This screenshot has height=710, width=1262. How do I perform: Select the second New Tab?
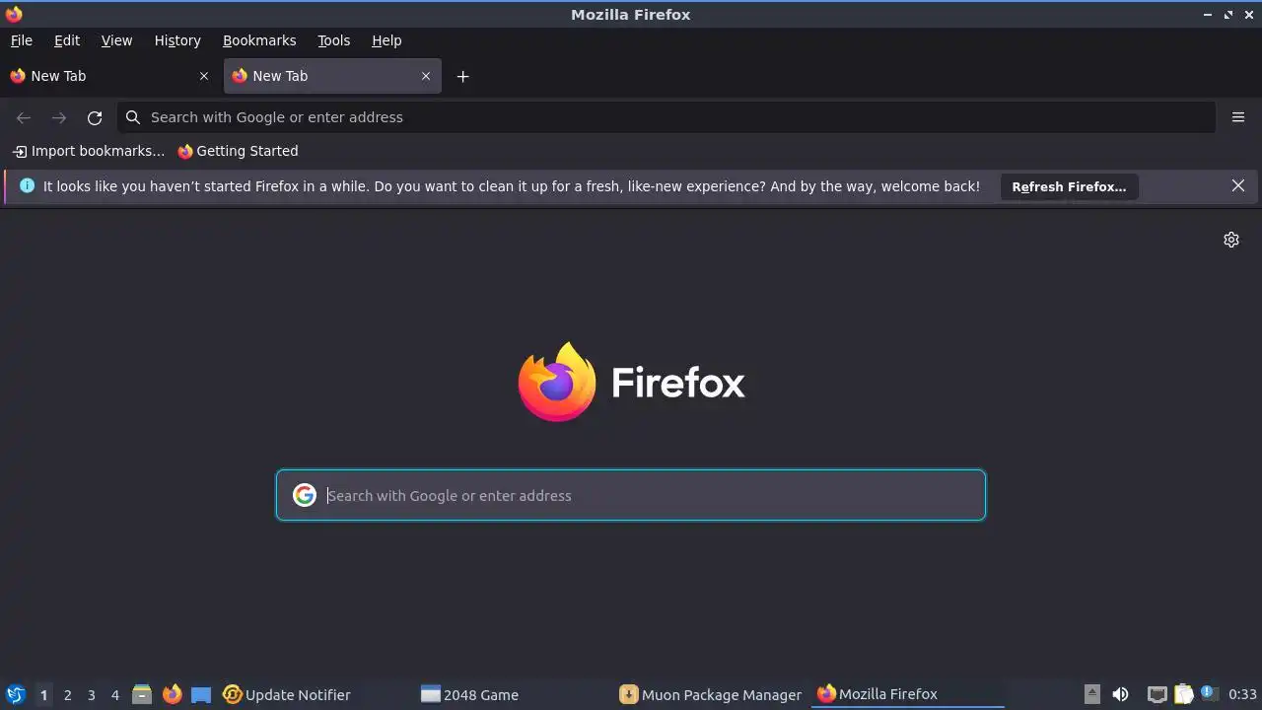click(332, 76)
